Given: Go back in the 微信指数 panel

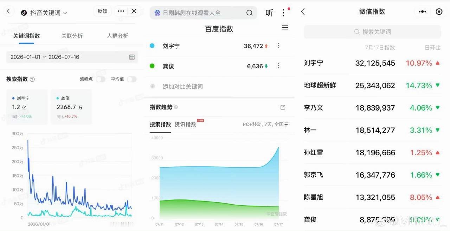Looking at the screenshot, I should 303,12.
